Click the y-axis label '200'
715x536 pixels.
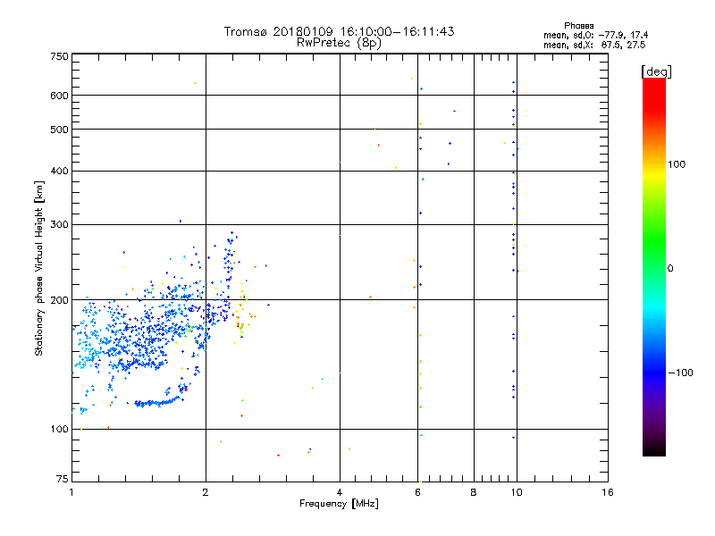[x=59, y=300]
